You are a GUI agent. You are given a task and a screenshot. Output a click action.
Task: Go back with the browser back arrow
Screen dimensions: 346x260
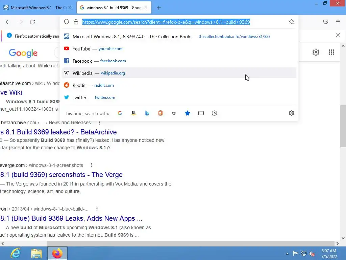point(8,22)
